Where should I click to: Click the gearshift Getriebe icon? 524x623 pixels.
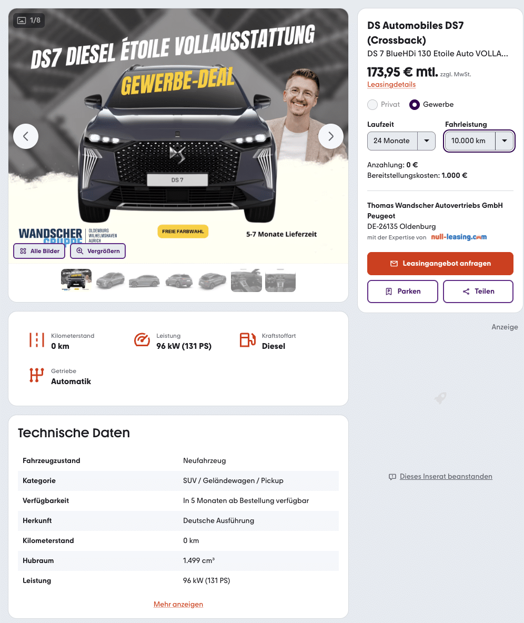(x=36, y=376)
